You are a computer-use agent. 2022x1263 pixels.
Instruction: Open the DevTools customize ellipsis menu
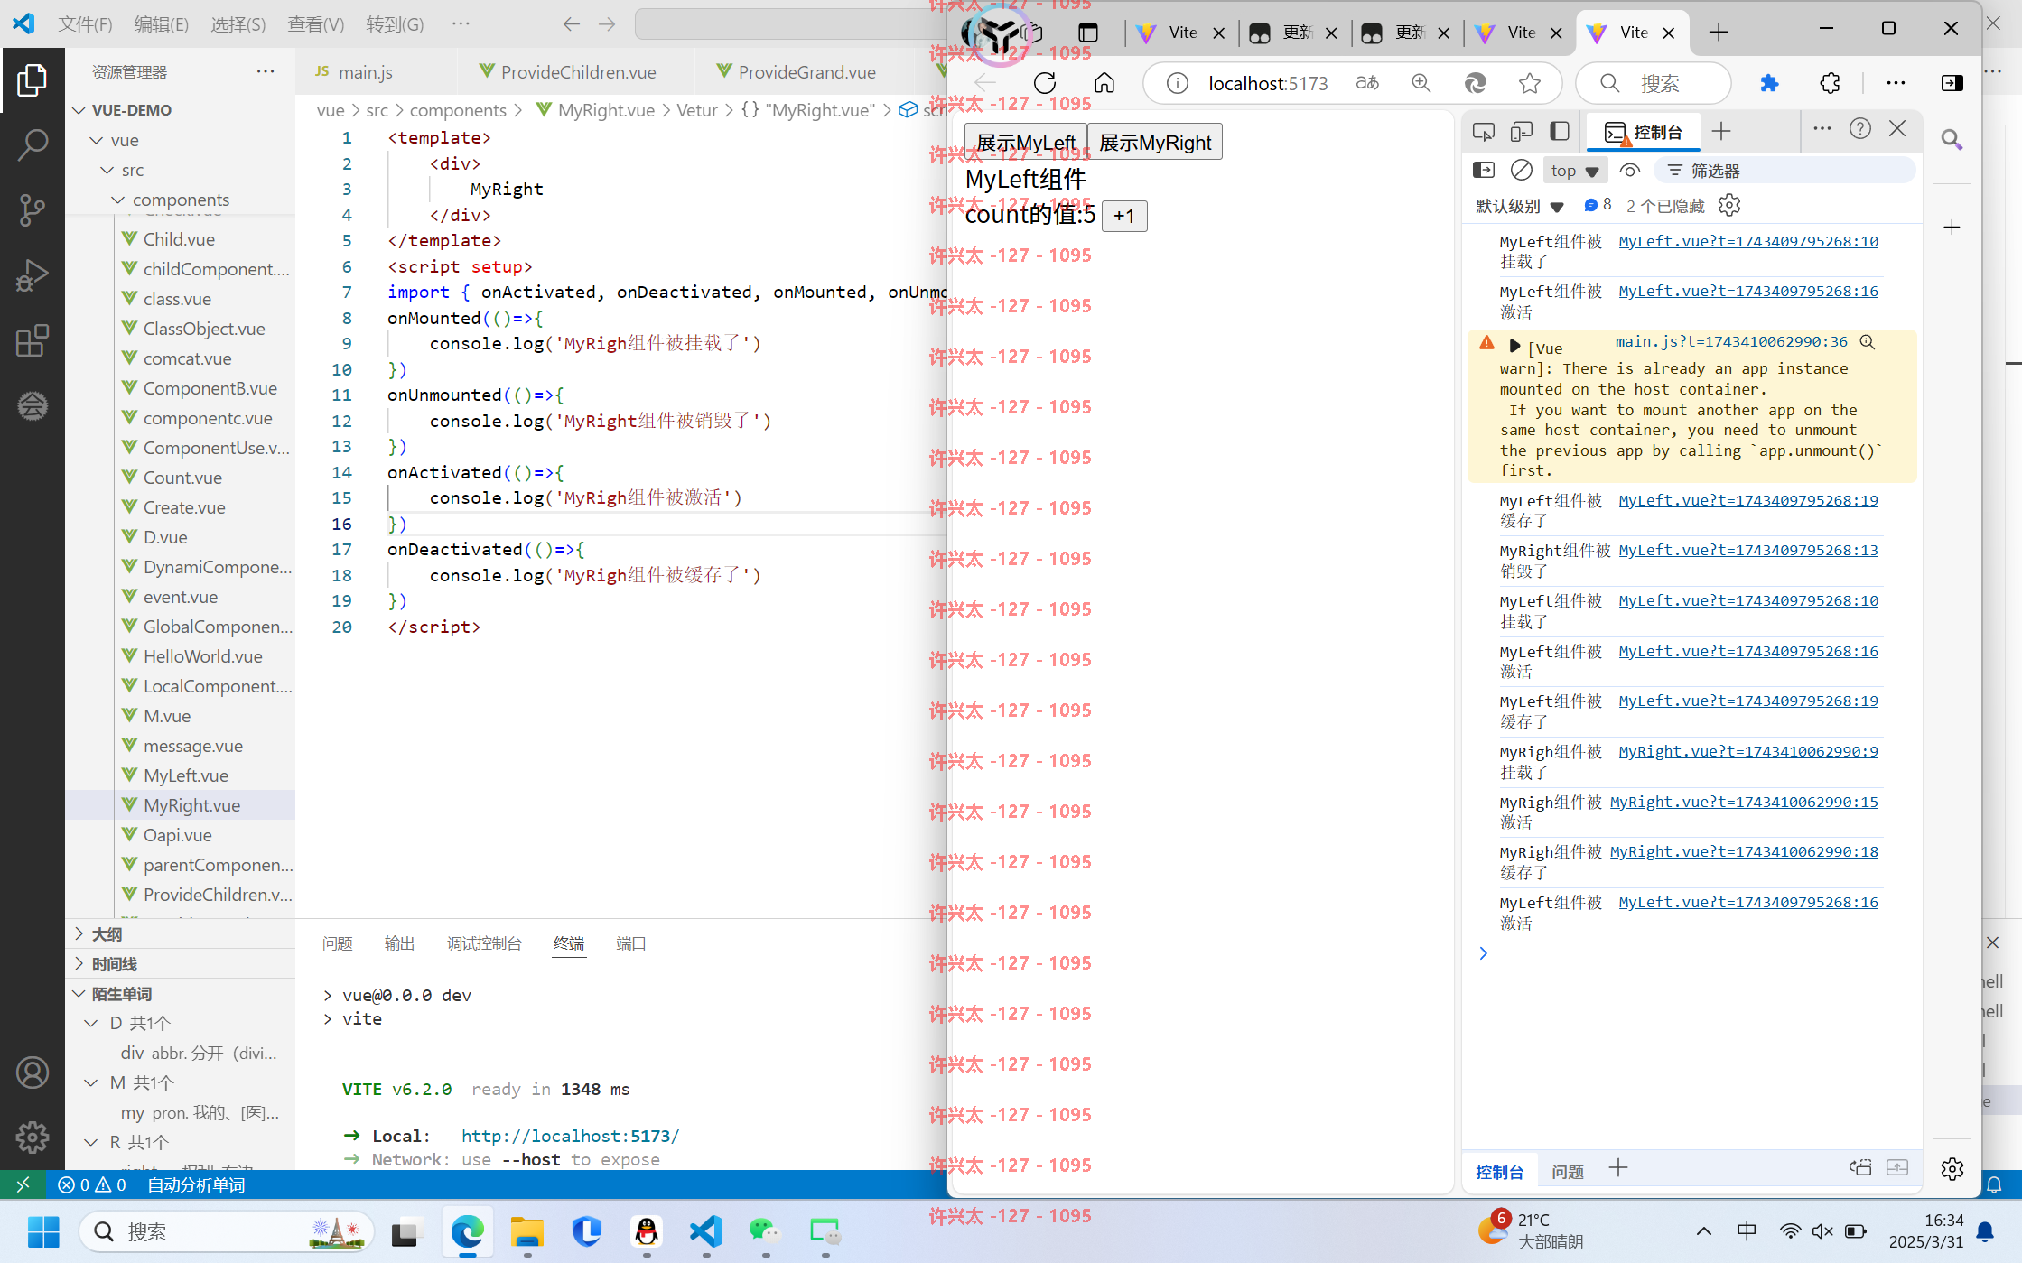coord(1822,129)
